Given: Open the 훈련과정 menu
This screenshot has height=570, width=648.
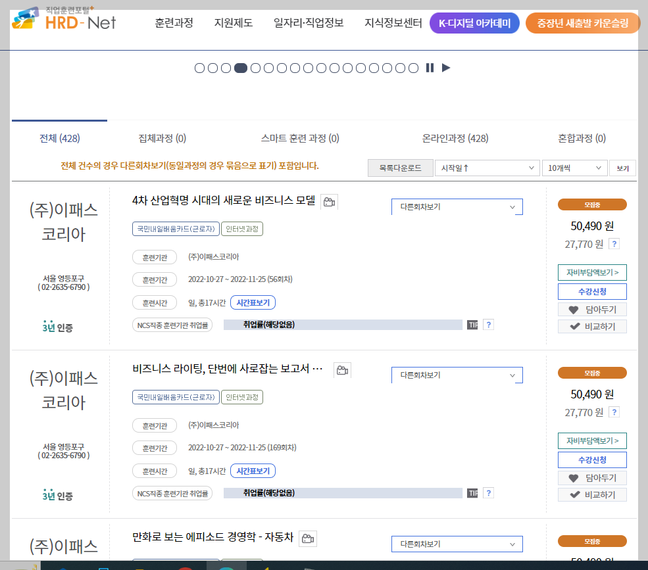Looking at the screenshot, I should (x=174, y=23).
